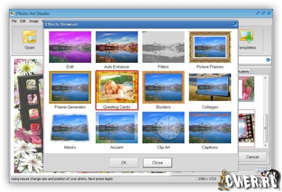Choose the Borders effect thumbnail
Image resolution: width=282 pixels, height=192 pixels.
(163, 87)
